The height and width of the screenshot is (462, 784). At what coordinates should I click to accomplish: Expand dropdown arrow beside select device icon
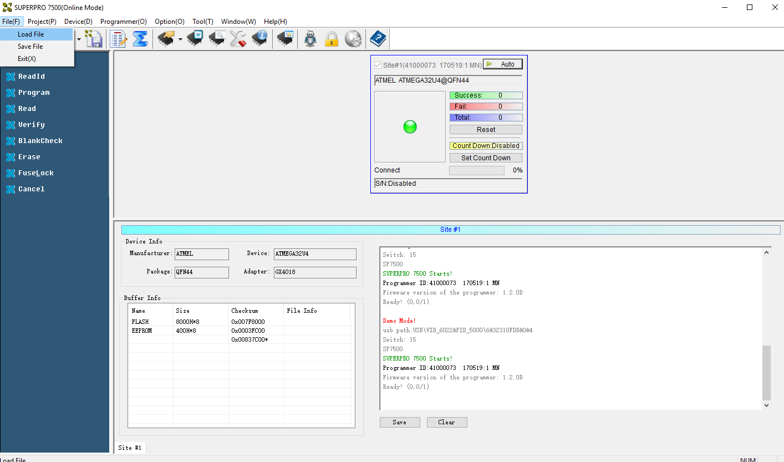180,39
